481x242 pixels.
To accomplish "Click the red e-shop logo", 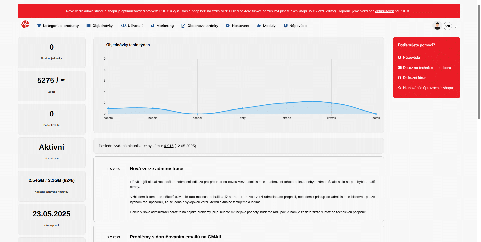I will [x=25, y=25].
